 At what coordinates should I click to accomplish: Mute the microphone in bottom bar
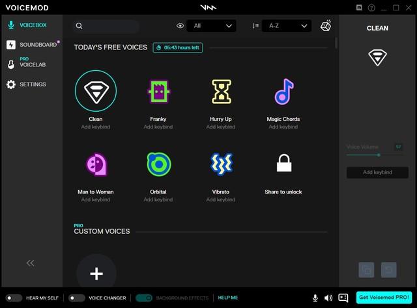tap(315, 298)
